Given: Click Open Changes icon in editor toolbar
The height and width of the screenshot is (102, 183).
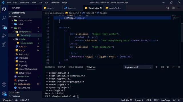Looking at the screenshot, I should 168,8.
